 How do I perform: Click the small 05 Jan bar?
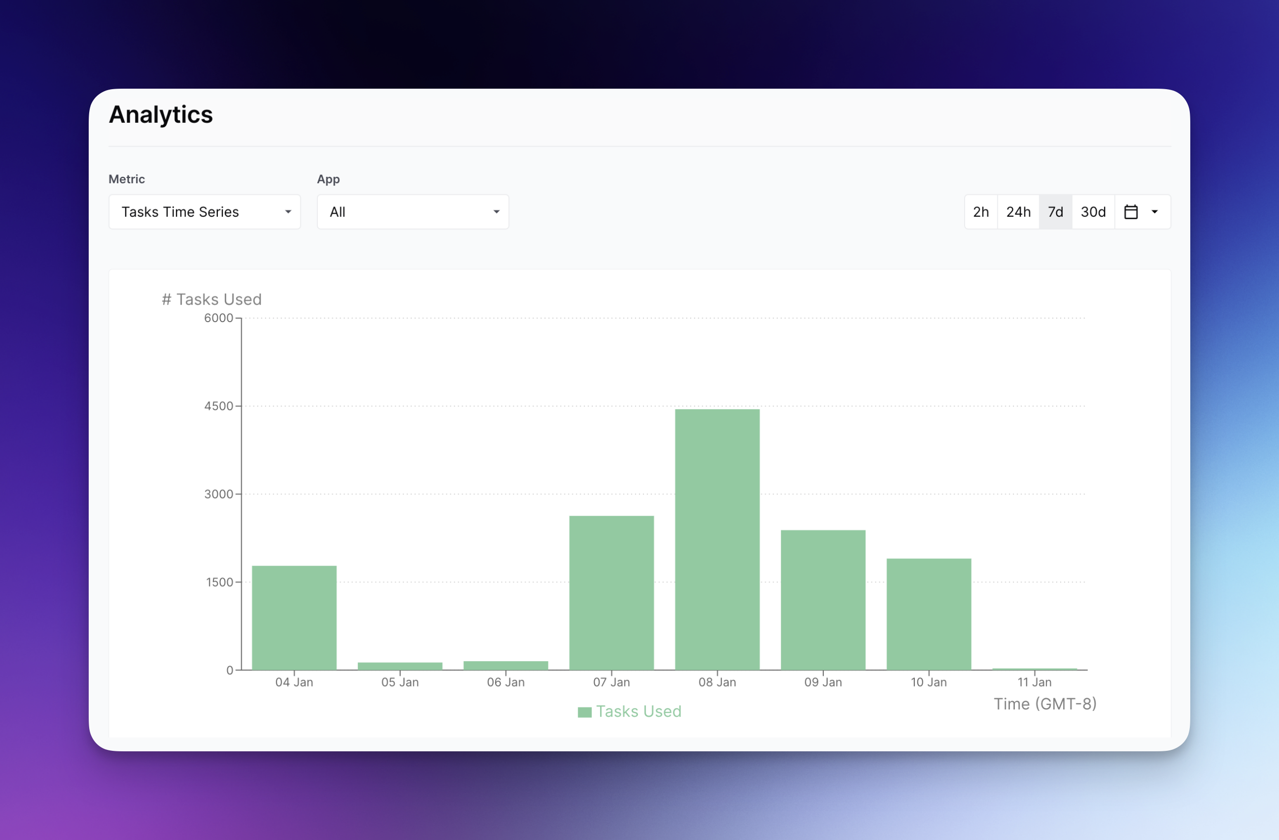click(400, 666)
